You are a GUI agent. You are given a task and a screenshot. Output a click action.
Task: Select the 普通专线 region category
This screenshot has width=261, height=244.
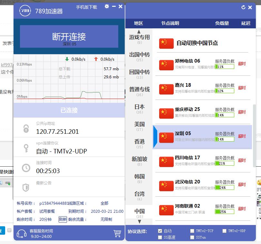[x=140, y=91]
